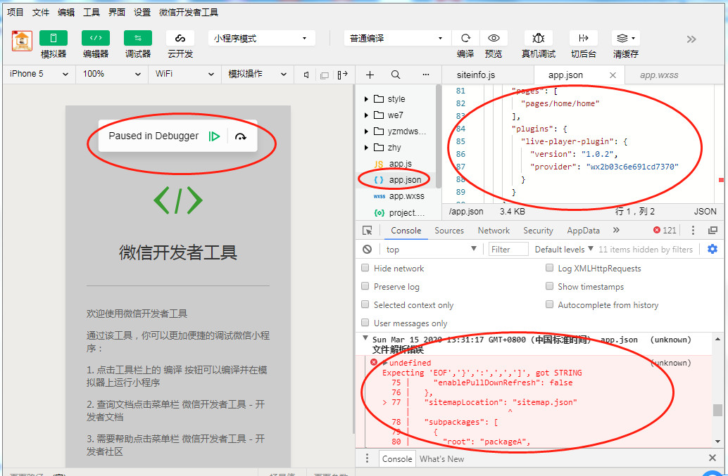Screen dimensions: 728x476
Task: Resume script execution in Paused in Debugger
Action: [x=214, y=136]
